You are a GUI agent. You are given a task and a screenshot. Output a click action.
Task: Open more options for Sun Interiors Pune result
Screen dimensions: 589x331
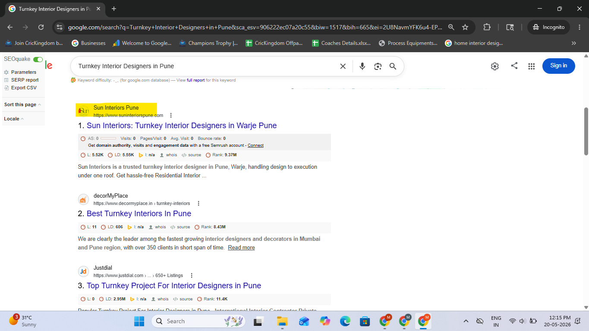pyautogui.click(x=171, y=115)
